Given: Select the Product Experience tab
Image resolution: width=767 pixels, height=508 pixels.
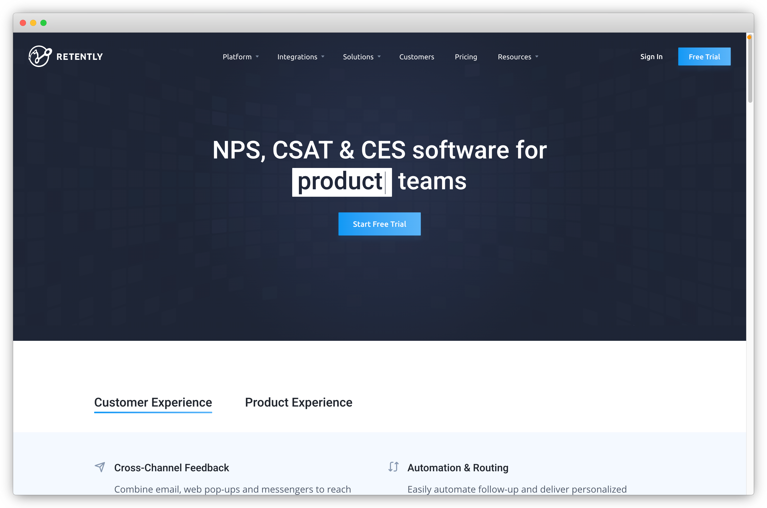Looking at the screenshot, I should (299, 402).
